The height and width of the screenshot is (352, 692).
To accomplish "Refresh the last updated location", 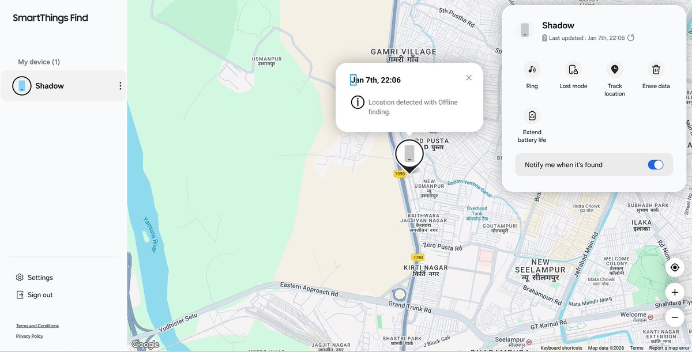I will 631,37.
